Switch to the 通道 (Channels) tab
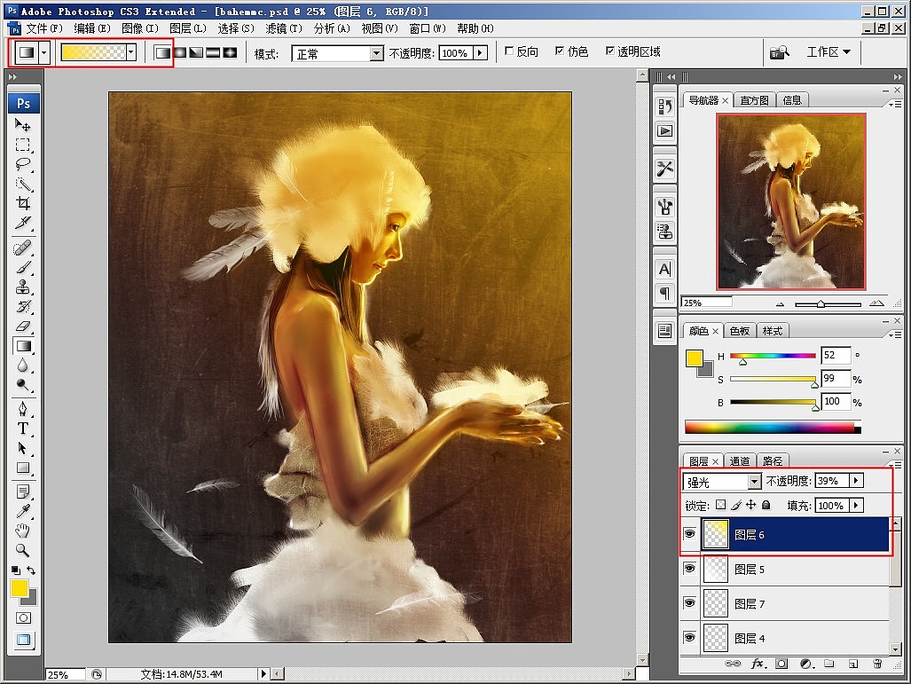The height and width of the screenshot is (684, 911). (740, 461)
